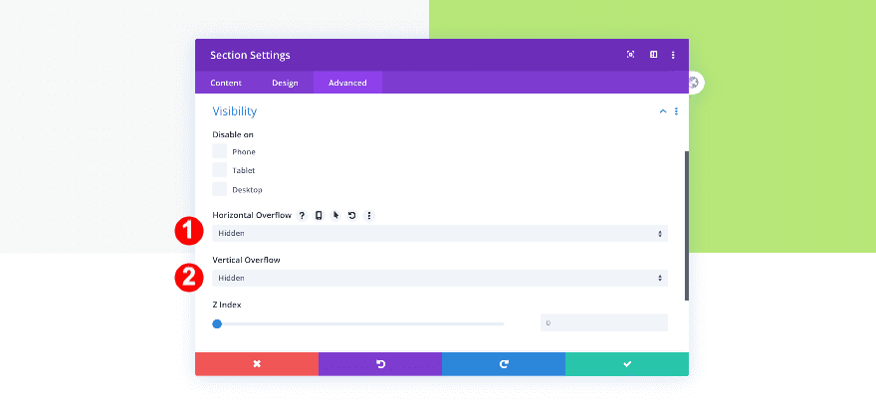Toggle the snap modal to sidebar icon

tap(653, 55)
